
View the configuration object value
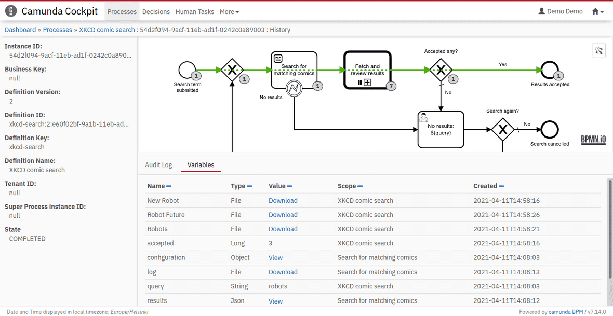[275, 258]
